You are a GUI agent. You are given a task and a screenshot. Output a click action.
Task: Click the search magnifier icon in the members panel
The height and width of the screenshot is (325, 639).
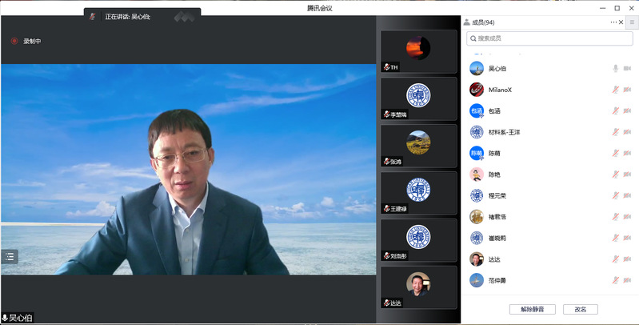tap(472, 38)
